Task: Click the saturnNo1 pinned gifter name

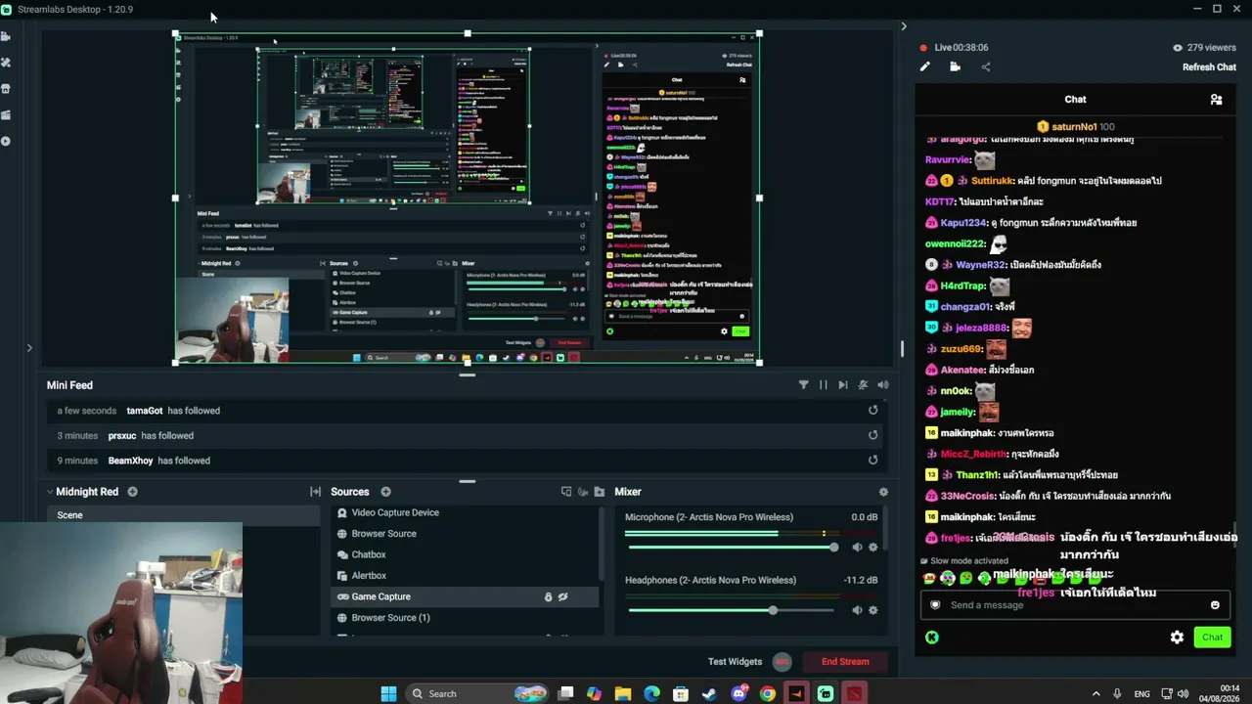Action: tap(1074, 127)
